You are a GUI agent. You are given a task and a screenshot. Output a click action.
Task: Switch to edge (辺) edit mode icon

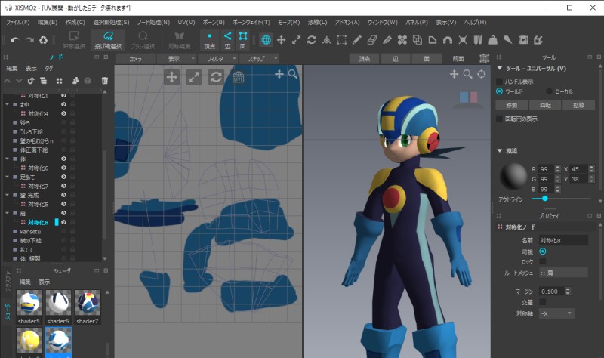coord(226,39)
